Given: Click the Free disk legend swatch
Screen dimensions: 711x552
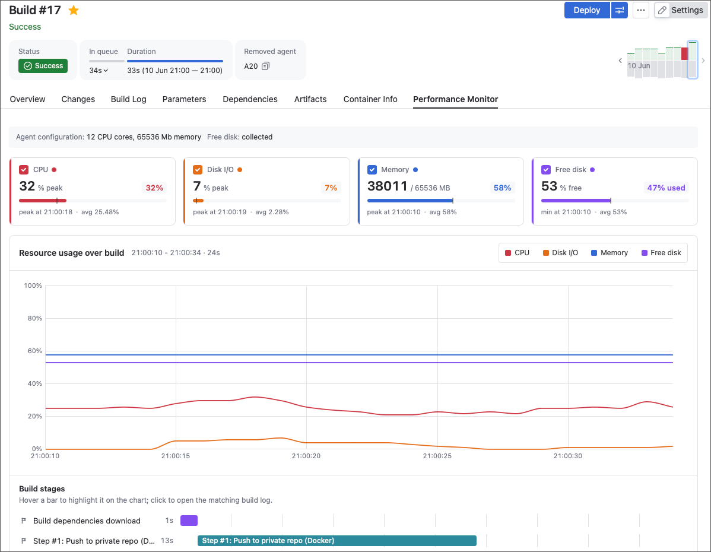Looking at the screenshot, I should tap(645, 253).
